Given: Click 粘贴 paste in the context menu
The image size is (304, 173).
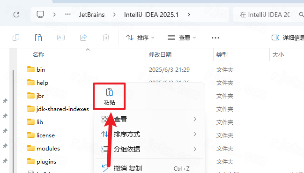Looking at the screenshot, I should [109, 97].
